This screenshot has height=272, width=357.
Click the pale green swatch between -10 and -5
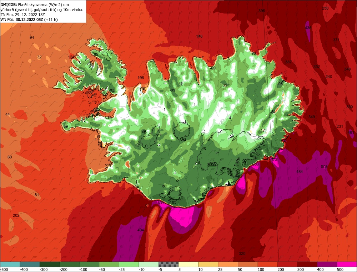coord(149,264)
